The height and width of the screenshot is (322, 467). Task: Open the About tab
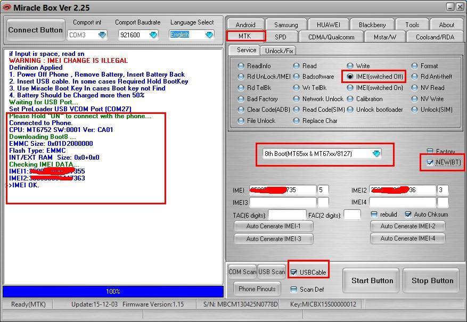click(x=446, y=24)
